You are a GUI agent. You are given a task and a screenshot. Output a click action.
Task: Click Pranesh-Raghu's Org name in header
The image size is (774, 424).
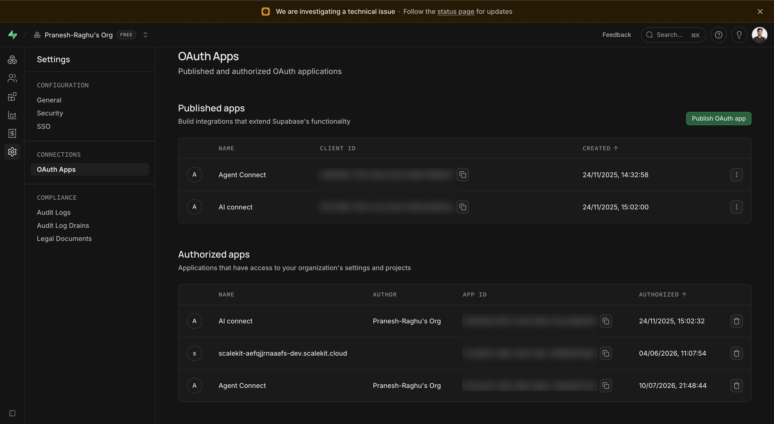tap(78, 35)
